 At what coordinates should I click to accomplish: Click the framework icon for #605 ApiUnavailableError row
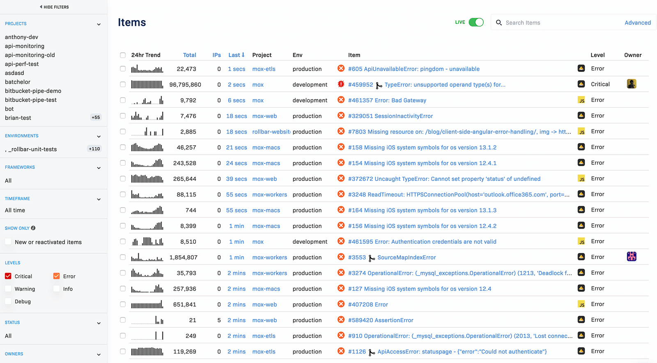coord(581,68)
